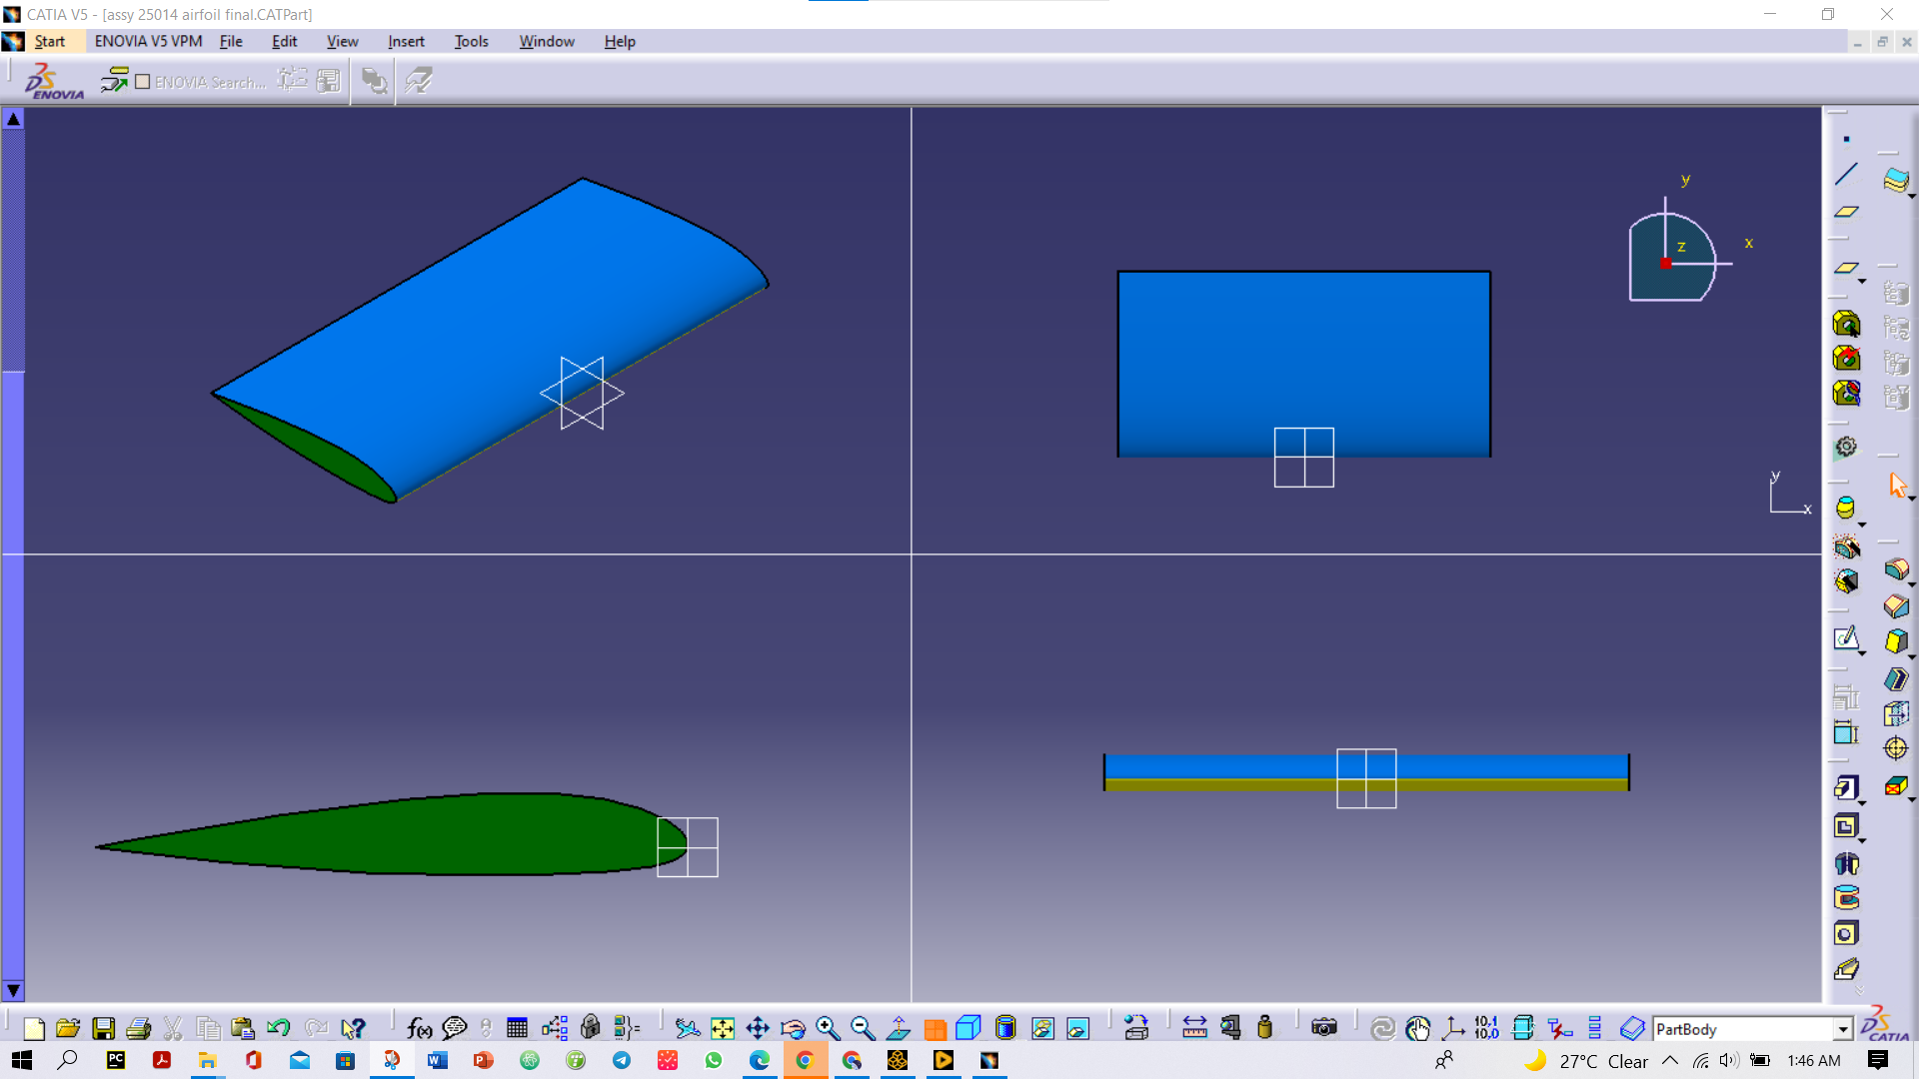Toggle the ENOVIA Search checkbox

[143, 82]
